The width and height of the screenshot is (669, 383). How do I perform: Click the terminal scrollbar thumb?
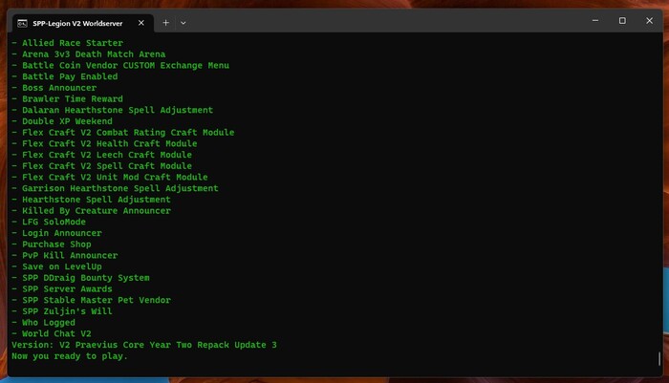point(659,358)
